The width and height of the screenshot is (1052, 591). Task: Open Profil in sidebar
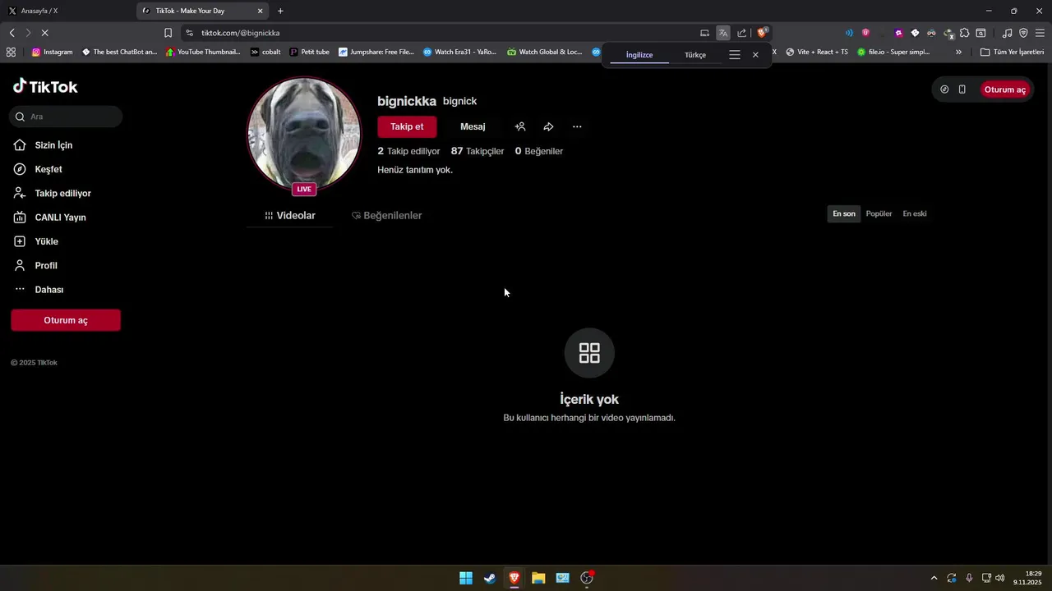tap(46, 266)
